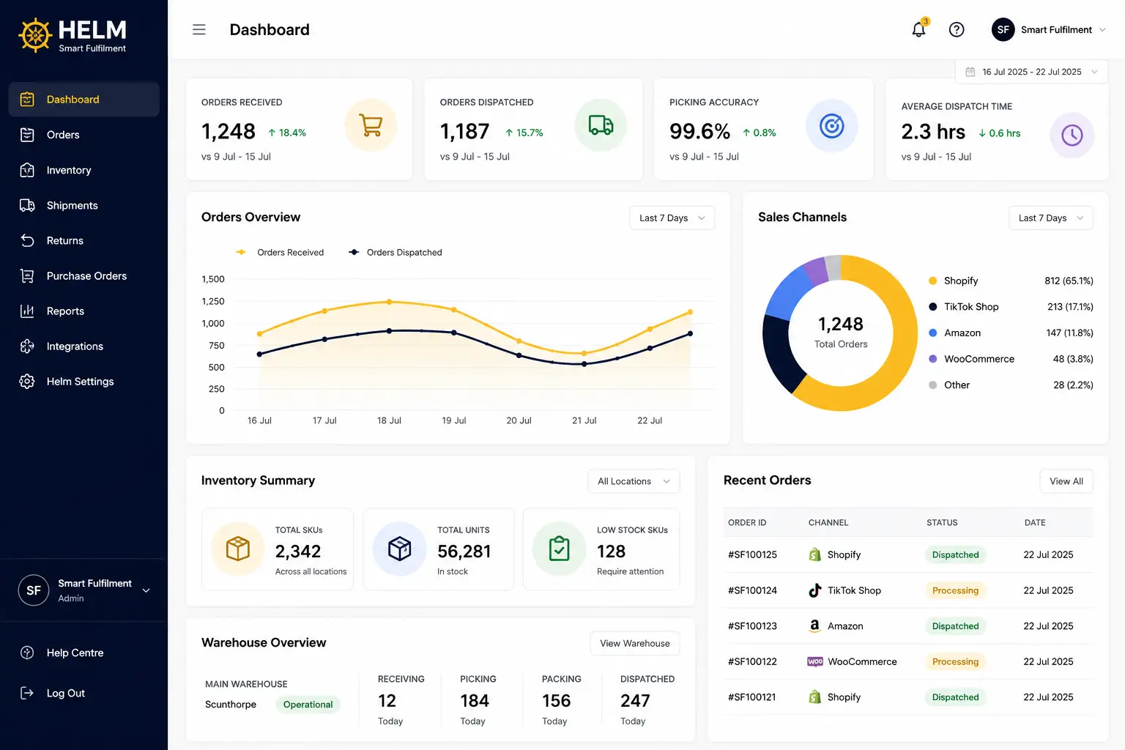Open order #SF100125 link

pyautogui.click(x=752, y=555)
